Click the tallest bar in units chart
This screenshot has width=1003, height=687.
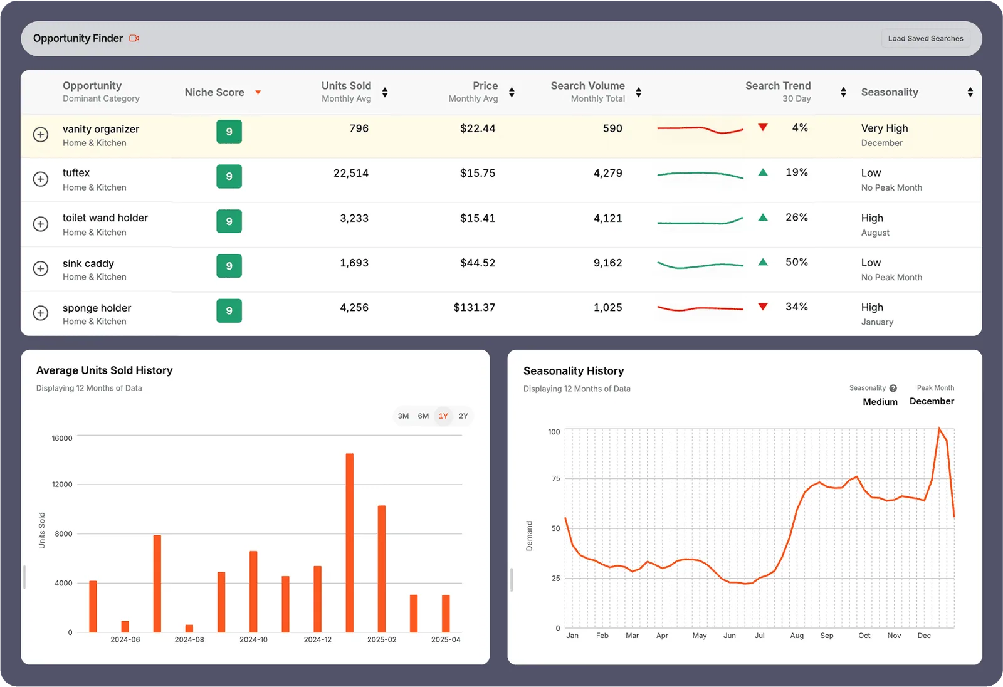(x=349, y=542)
